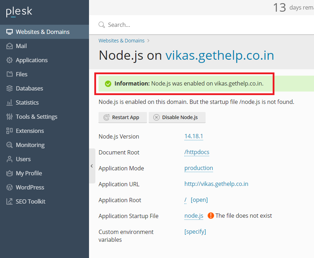Viewport: 314px width, 258px height.
Task: Click the Databases stack icon
Action: coord(10,88)
